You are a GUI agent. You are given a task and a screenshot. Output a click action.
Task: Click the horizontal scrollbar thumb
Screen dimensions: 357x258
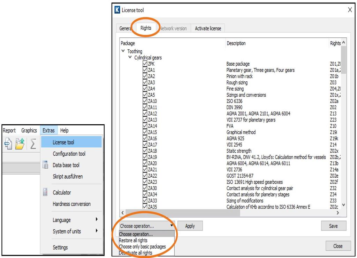point(183,213)
